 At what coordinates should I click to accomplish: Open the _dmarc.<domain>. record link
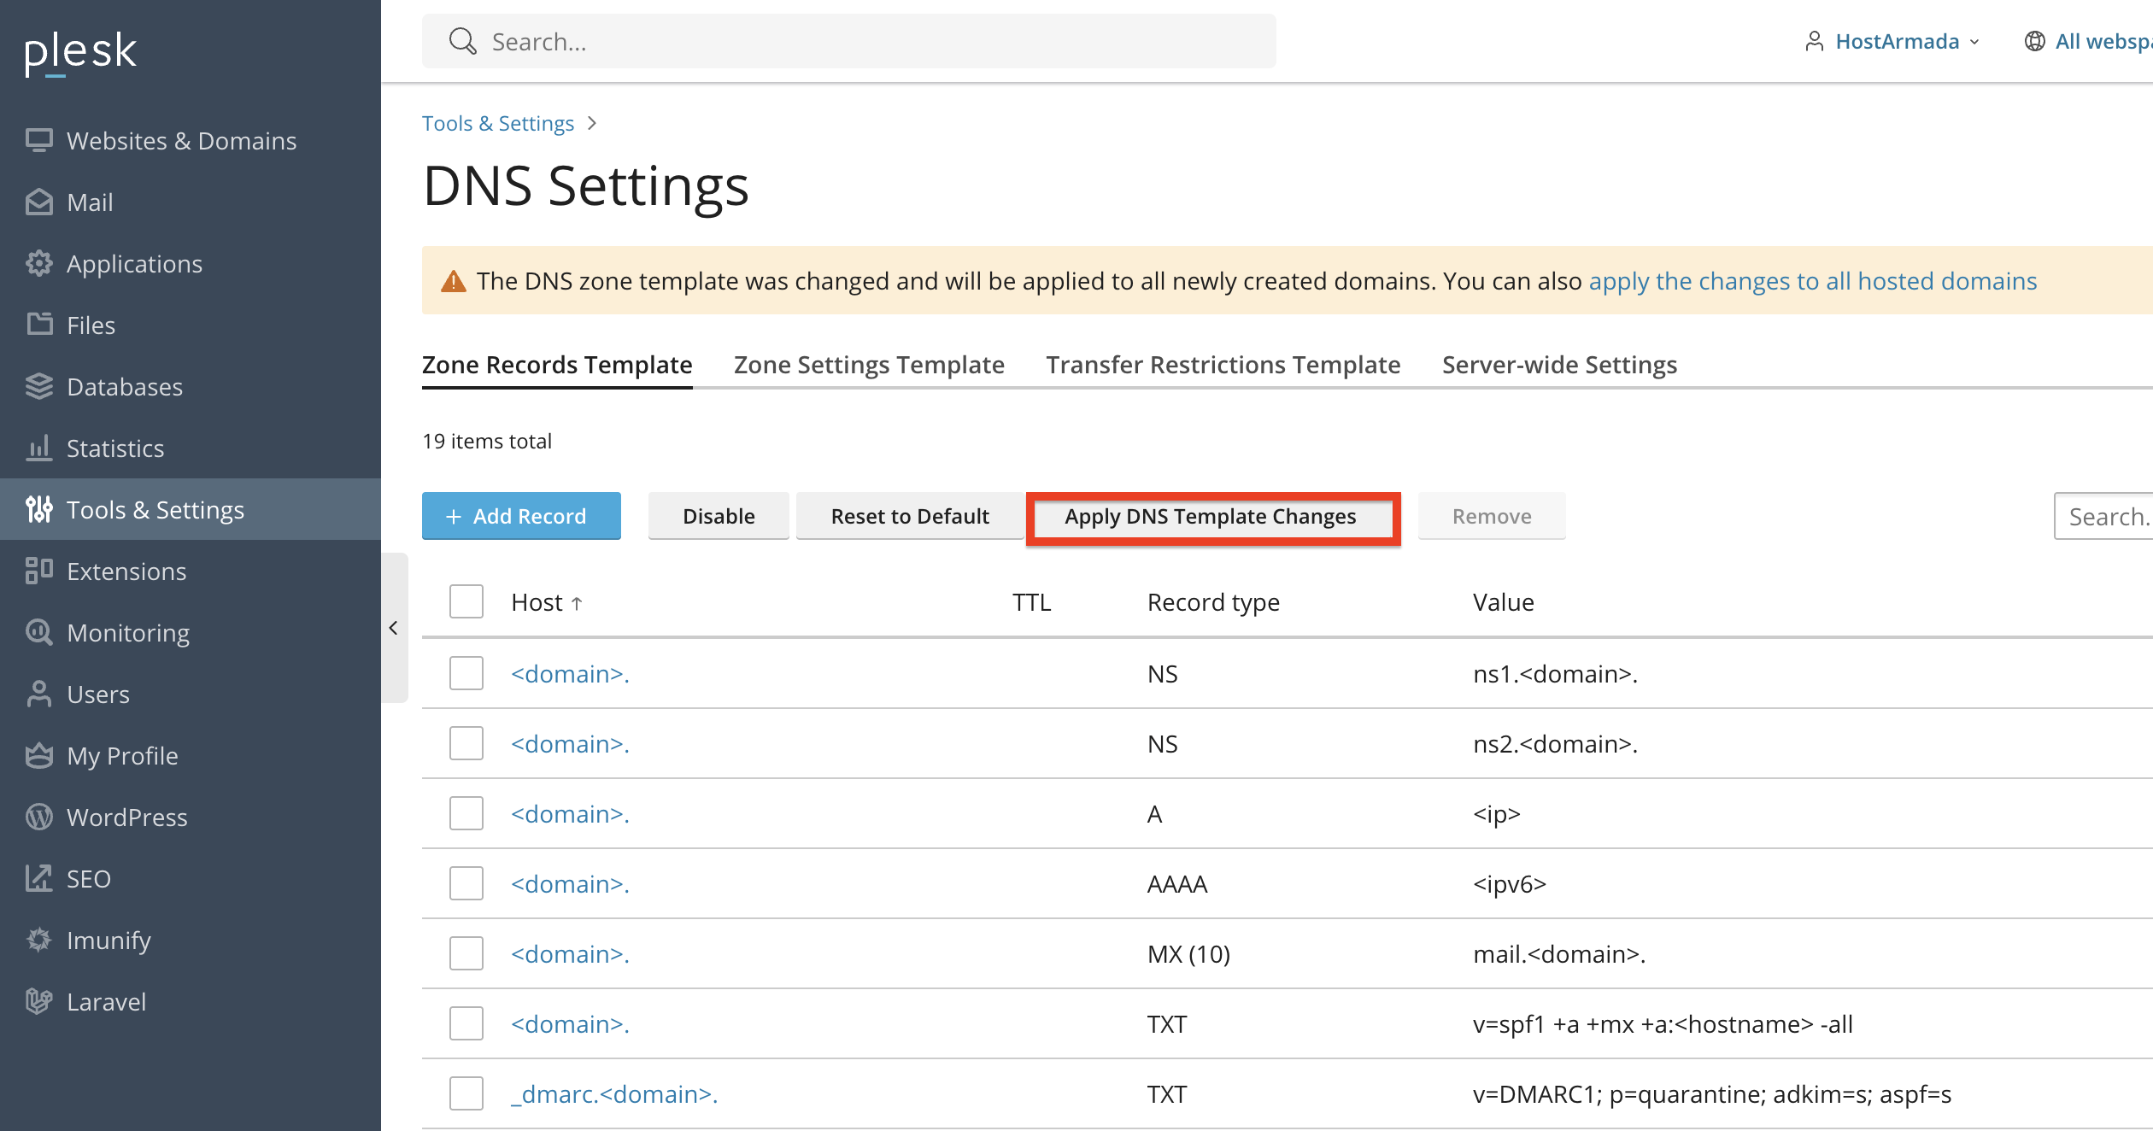[x=614, y=1094]
